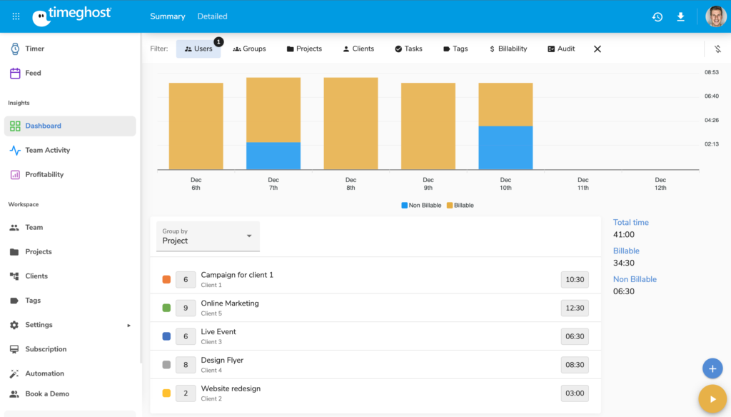Open the Users filter dropdown
Viewport: 731px width, 417px height.
click(198, 49)
